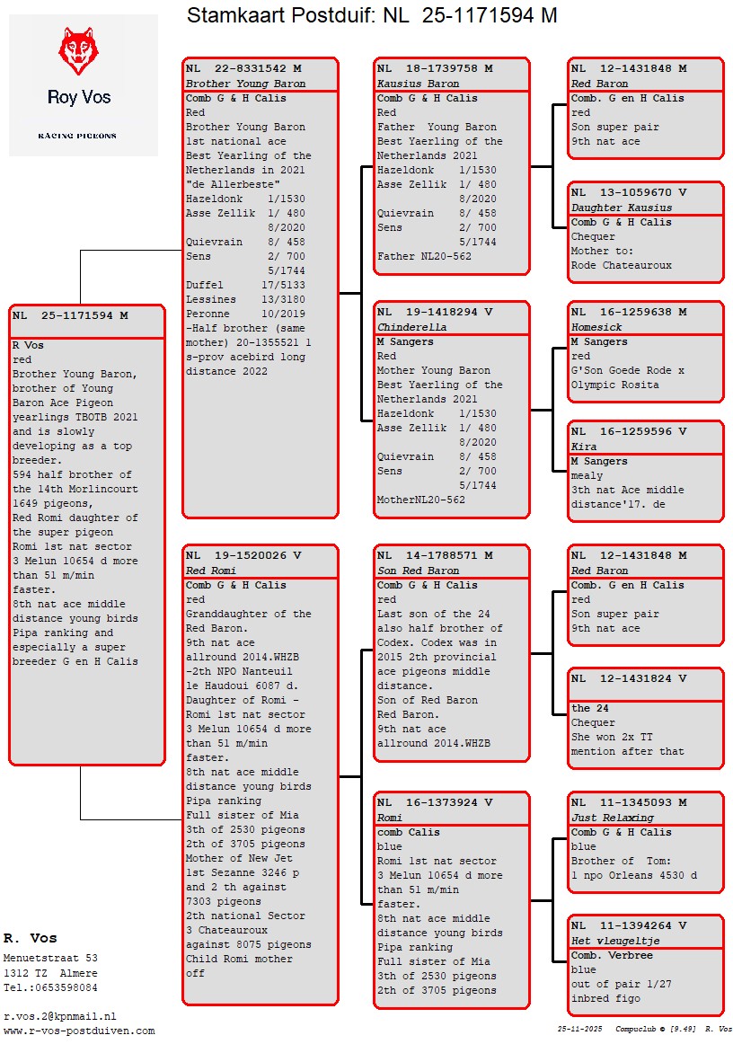This screenshot has width=733, height=1053.
Task: Click the 'Daughter Kausius' great-grandparent box
Action: (646, 229)
